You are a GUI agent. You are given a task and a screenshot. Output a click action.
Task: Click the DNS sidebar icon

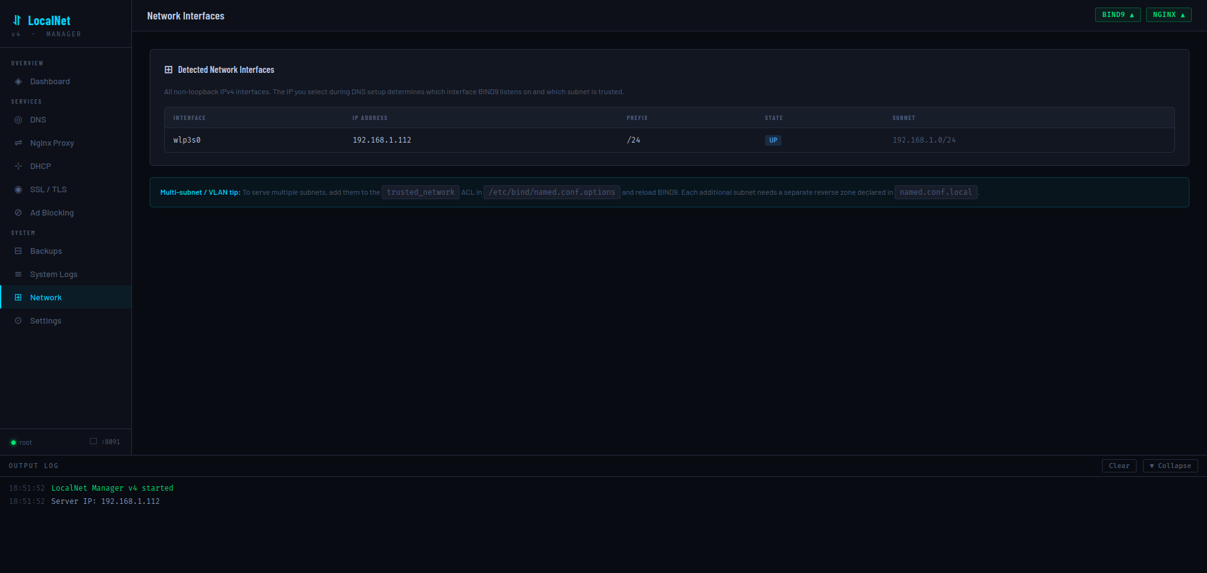(x=18, y=120)
